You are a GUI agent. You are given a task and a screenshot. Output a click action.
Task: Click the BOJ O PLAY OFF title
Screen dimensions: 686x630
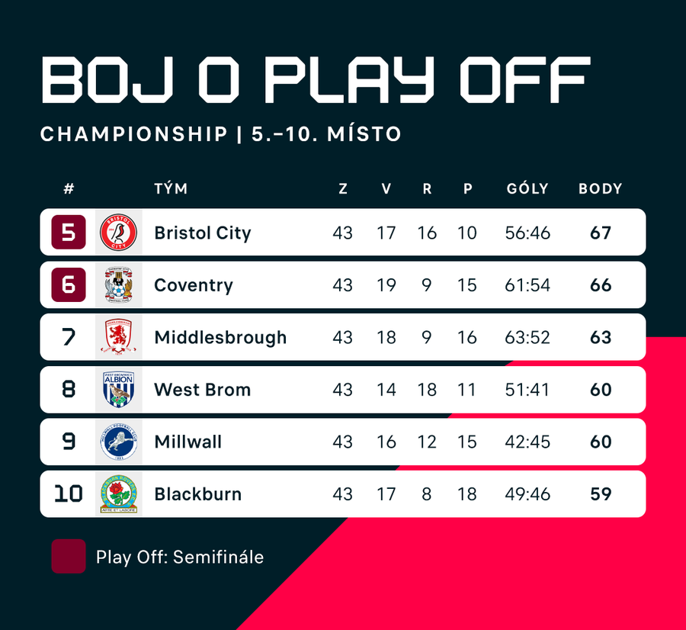click(316, 79)
